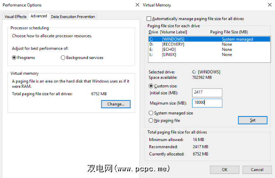Click the Maximum size input field
Viewport: 275px width, 178px height.
[206, 103]
